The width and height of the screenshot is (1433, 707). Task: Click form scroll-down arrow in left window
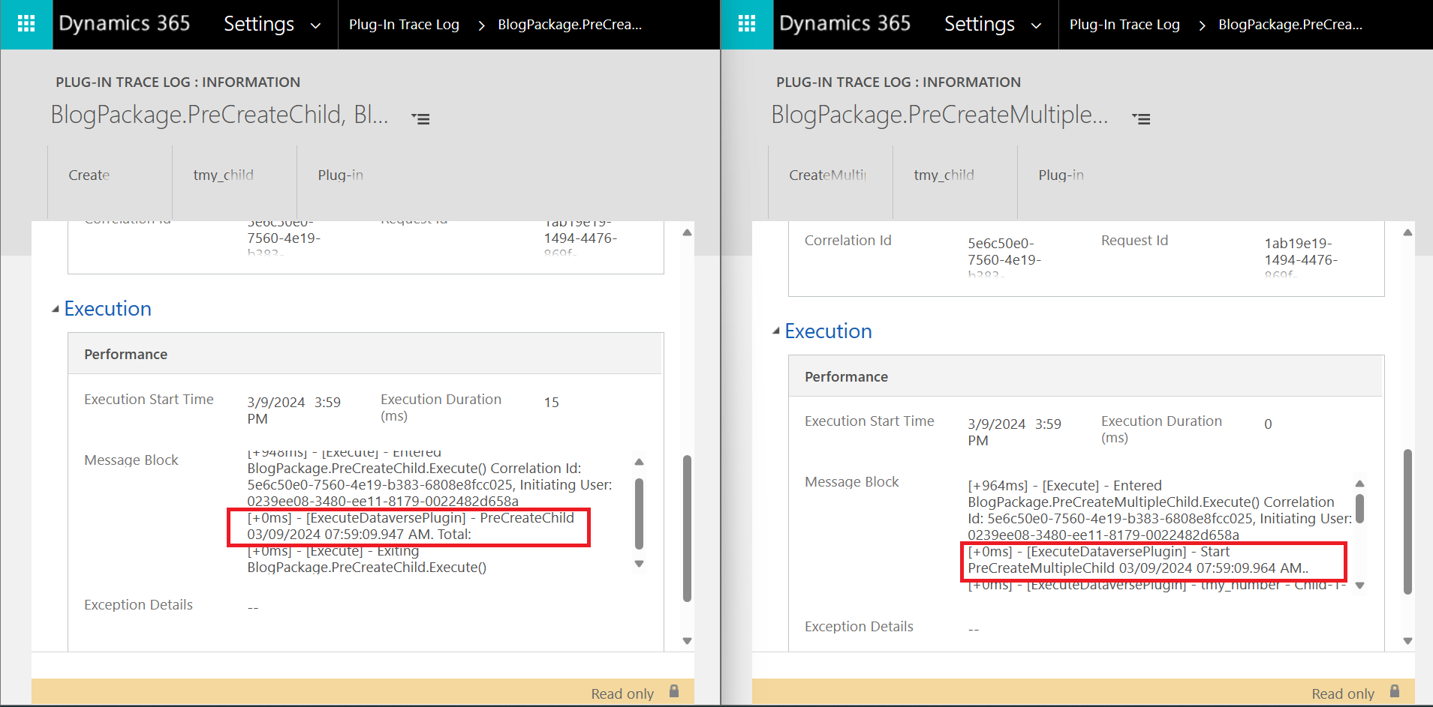click(x=687, y=641)
